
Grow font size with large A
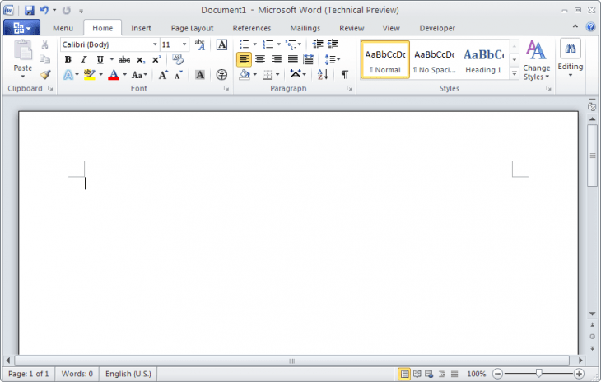click(x=163, y=75)
